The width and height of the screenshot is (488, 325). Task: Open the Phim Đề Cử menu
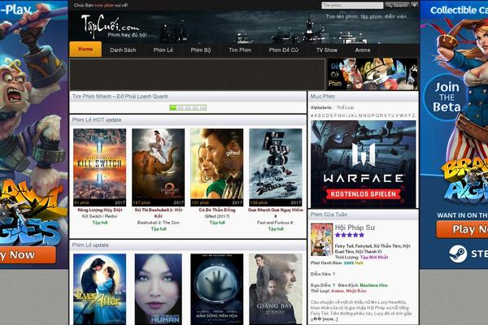pos(284,50)
